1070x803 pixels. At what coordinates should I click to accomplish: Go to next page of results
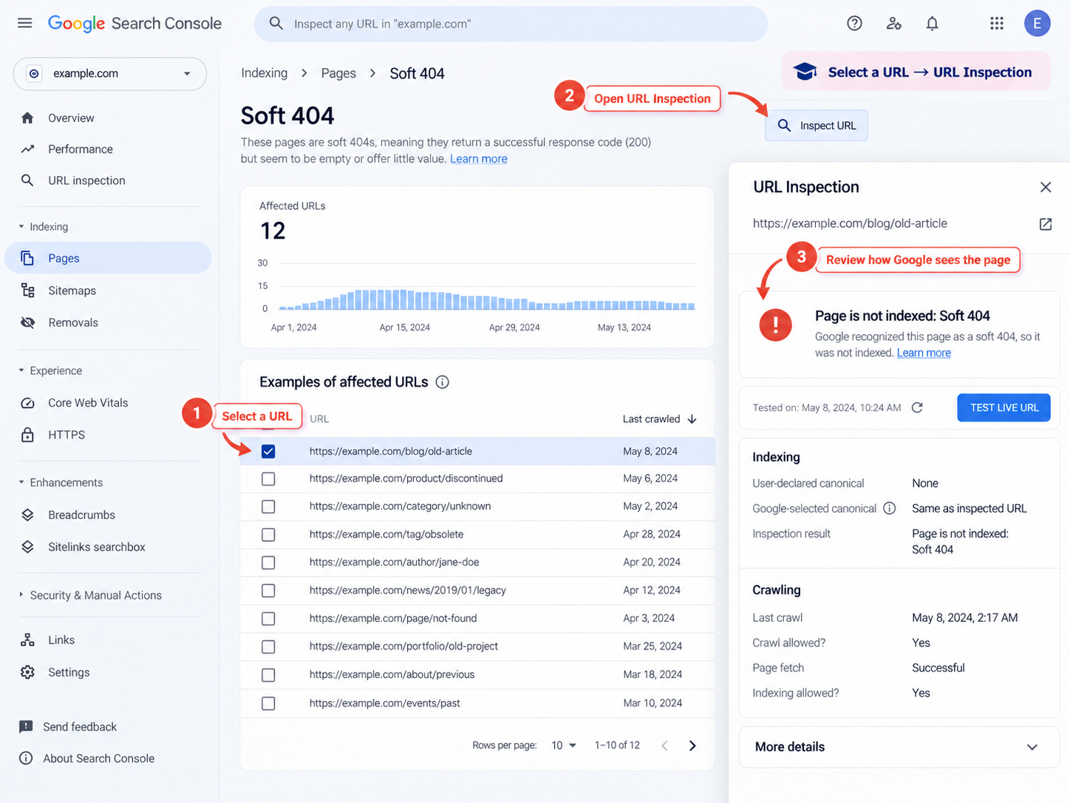click(x=692, y=745)
